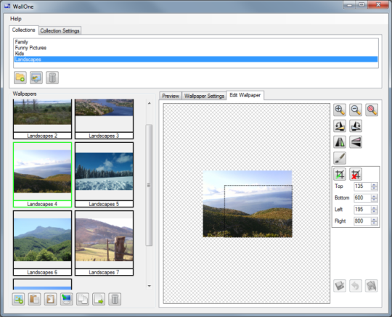Delete the selected collection with the trash icon
Viewport: 392px width, 317px height.
coord(52,78)
